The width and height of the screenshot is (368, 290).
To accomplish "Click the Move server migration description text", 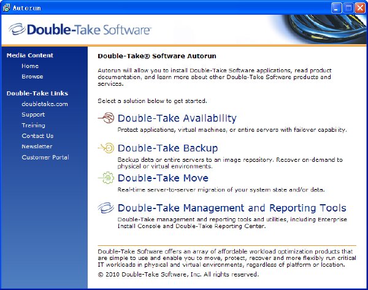I will [221, 189].
